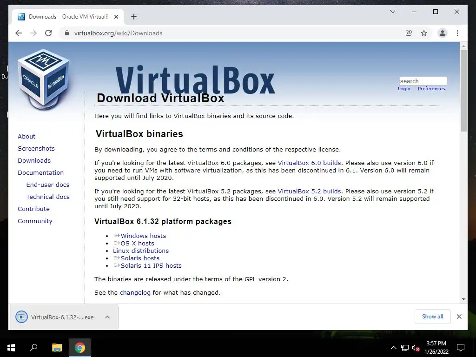The width and height of the screenshot is (476, 357).
Task: Click the Chrome taskbar icon
Action: pyautogui.click(x=80, y=348)
